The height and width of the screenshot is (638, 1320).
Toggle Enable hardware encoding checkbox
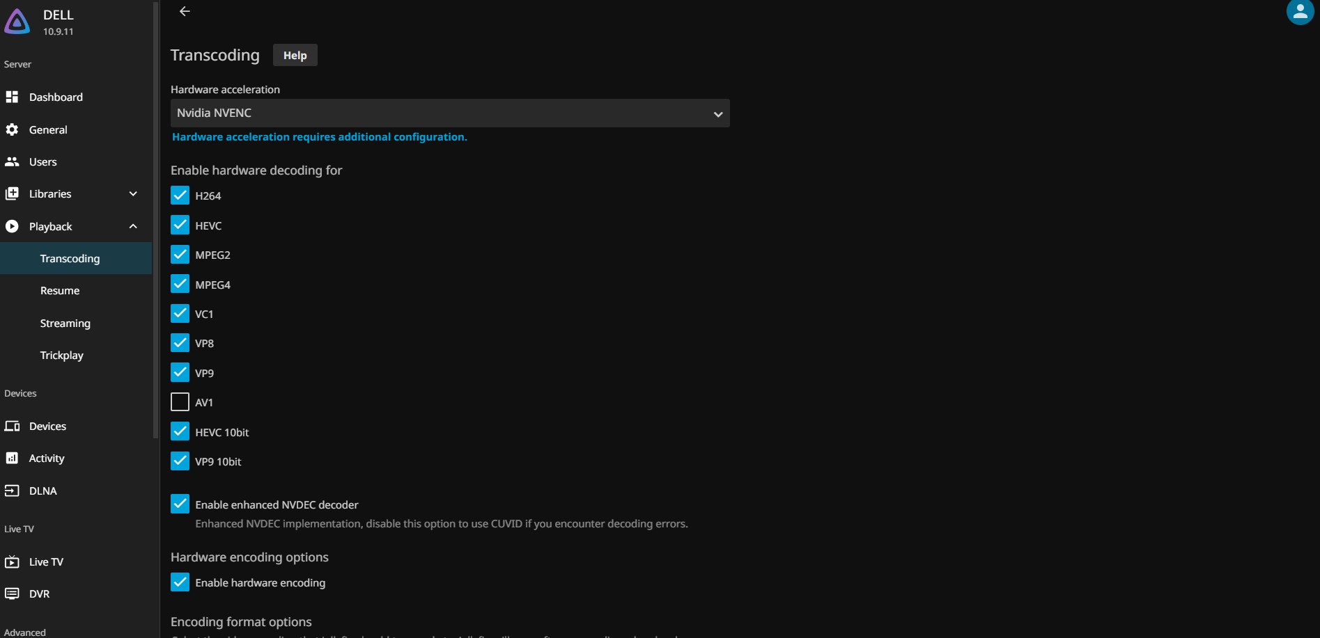(x=180, y=582)
